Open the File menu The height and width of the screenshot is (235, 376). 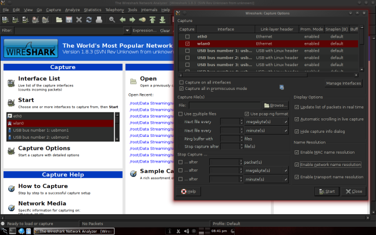[6, 10]
